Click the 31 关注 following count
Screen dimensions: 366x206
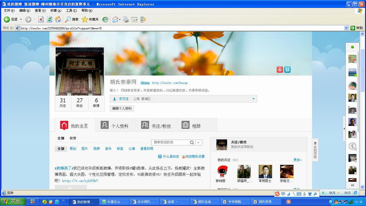point(63,102)
